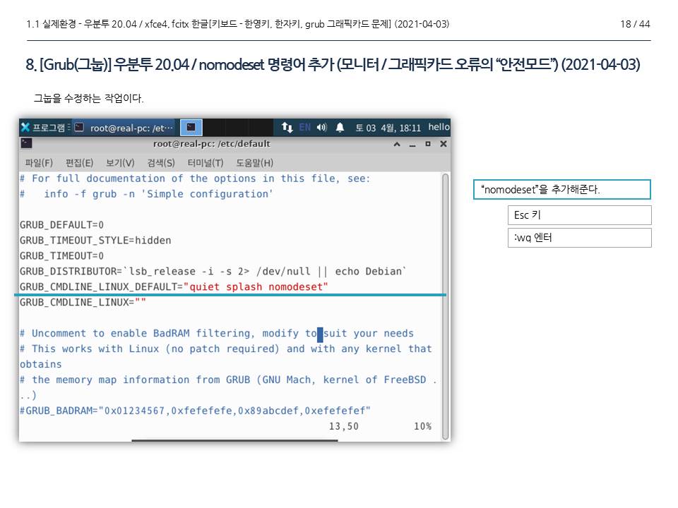Screen dimensions: 678x508
Task: Click the "For full documentation" comment line
Action: 195,179
